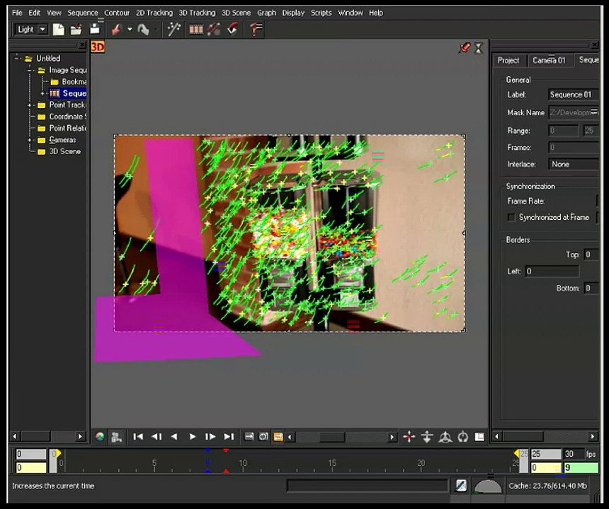The image size is (609, 509).
Task: Step forward one frame
Action: pyautogui.click(x=210, y=437)
